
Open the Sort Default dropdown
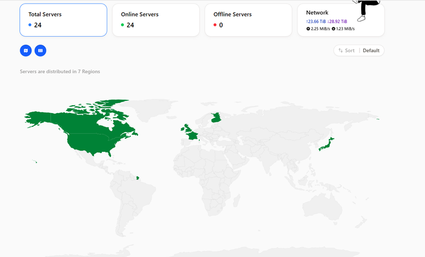click(359, 50)
